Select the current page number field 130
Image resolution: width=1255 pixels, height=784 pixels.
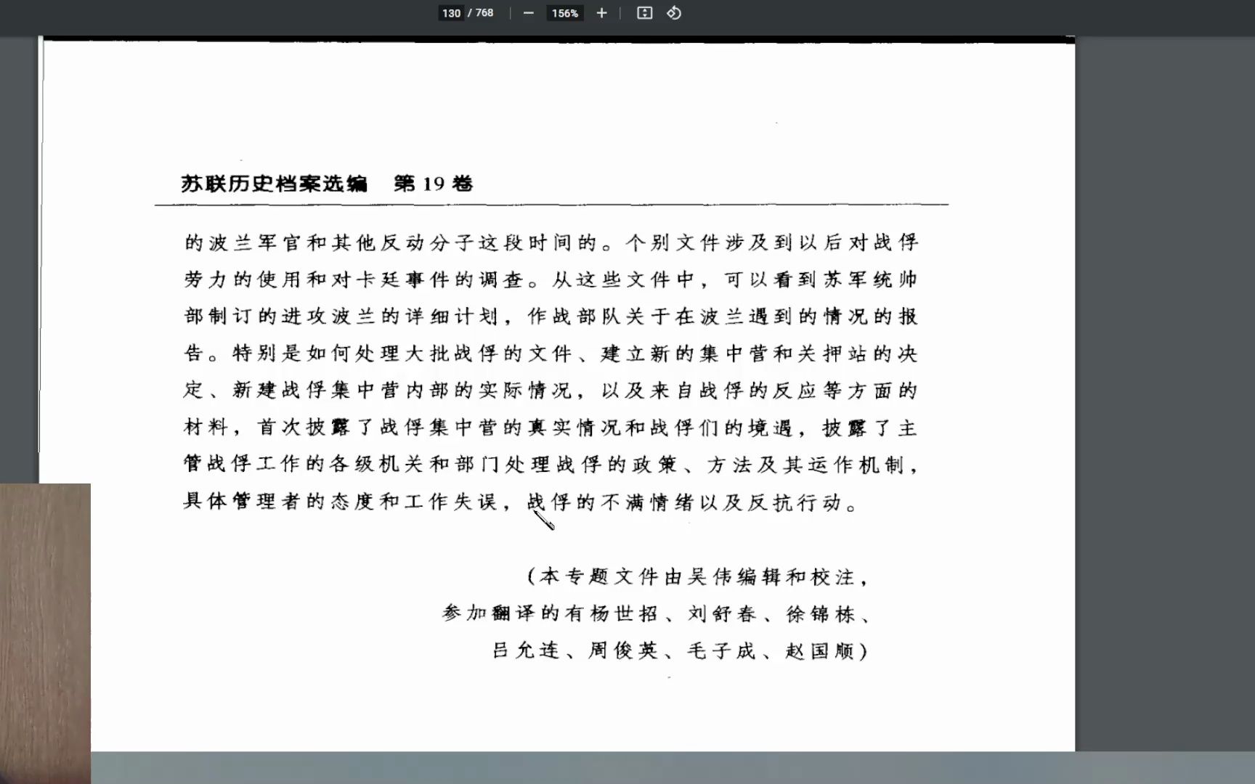(x=451, y=13)
